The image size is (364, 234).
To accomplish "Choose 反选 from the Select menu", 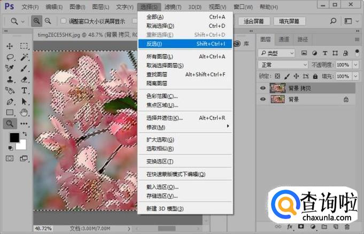I will click(x=155, y=44).
